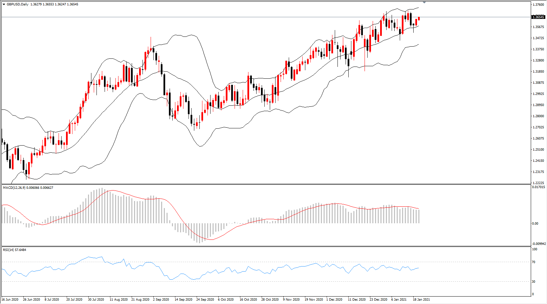Click the 30 Jul 2020 date label
This screenshot has height=304, width=547.
[96, 299]
